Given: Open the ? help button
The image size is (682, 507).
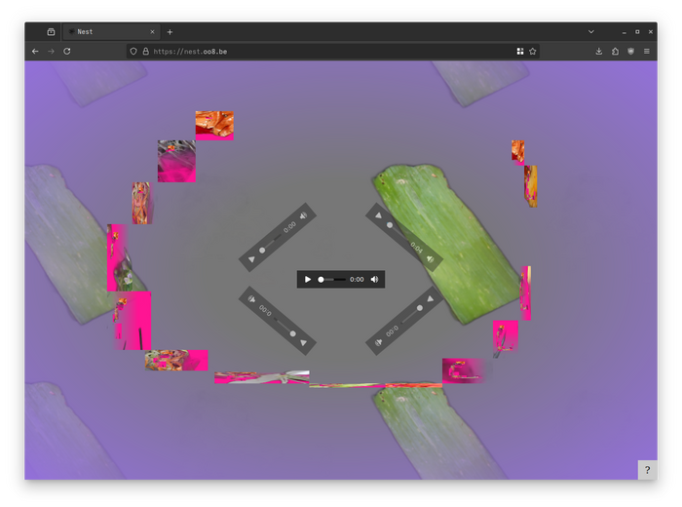Looking at the screenshot, I should point(647,470).
